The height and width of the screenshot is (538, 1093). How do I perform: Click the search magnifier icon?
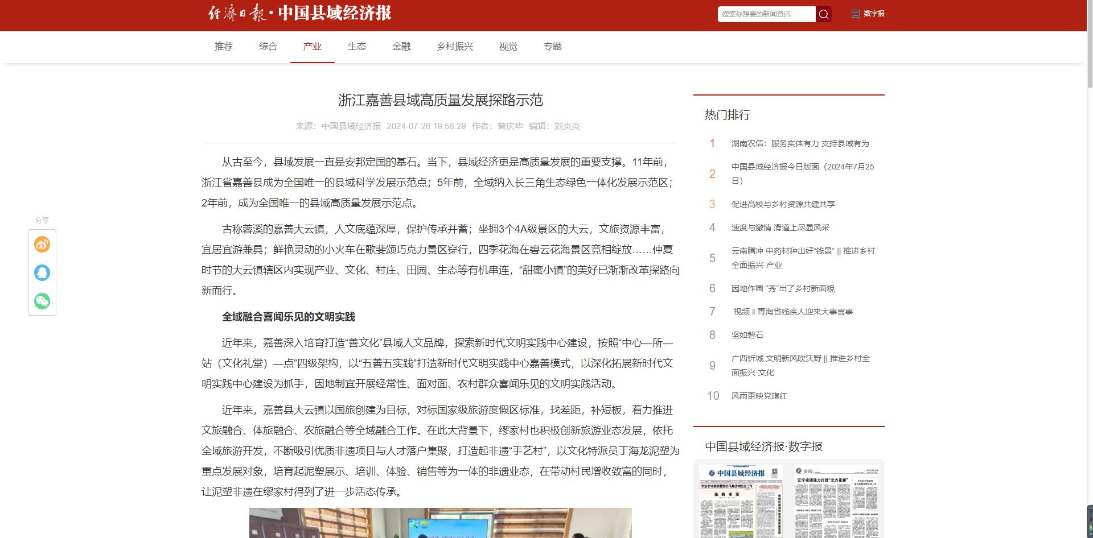(823, 14)
